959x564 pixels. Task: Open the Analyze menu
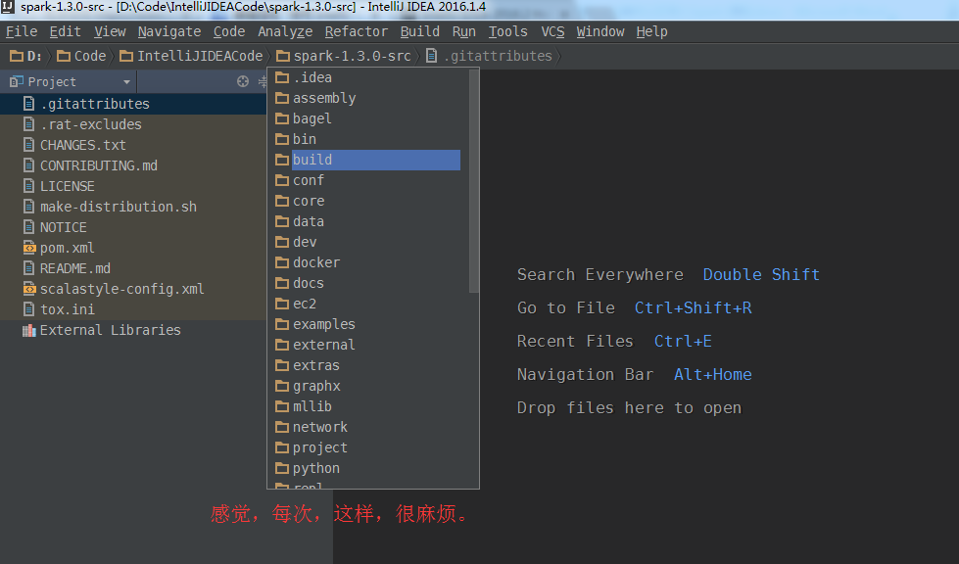285,31
